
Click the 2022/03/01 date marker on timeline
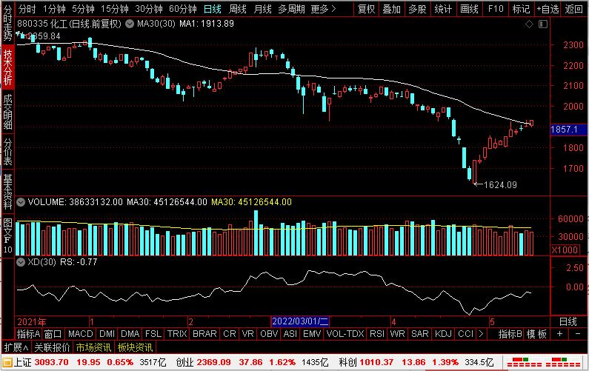[300, 321]
